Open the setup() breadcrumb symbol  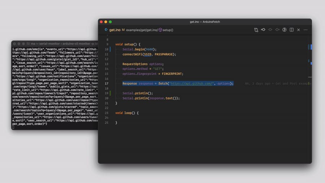coord(168,30)
